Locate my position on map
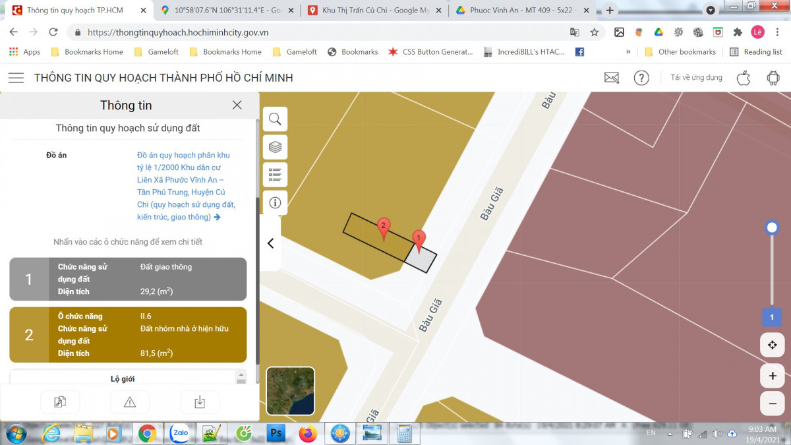This screenshot has height=445, width=791. (x=772, y=345)
